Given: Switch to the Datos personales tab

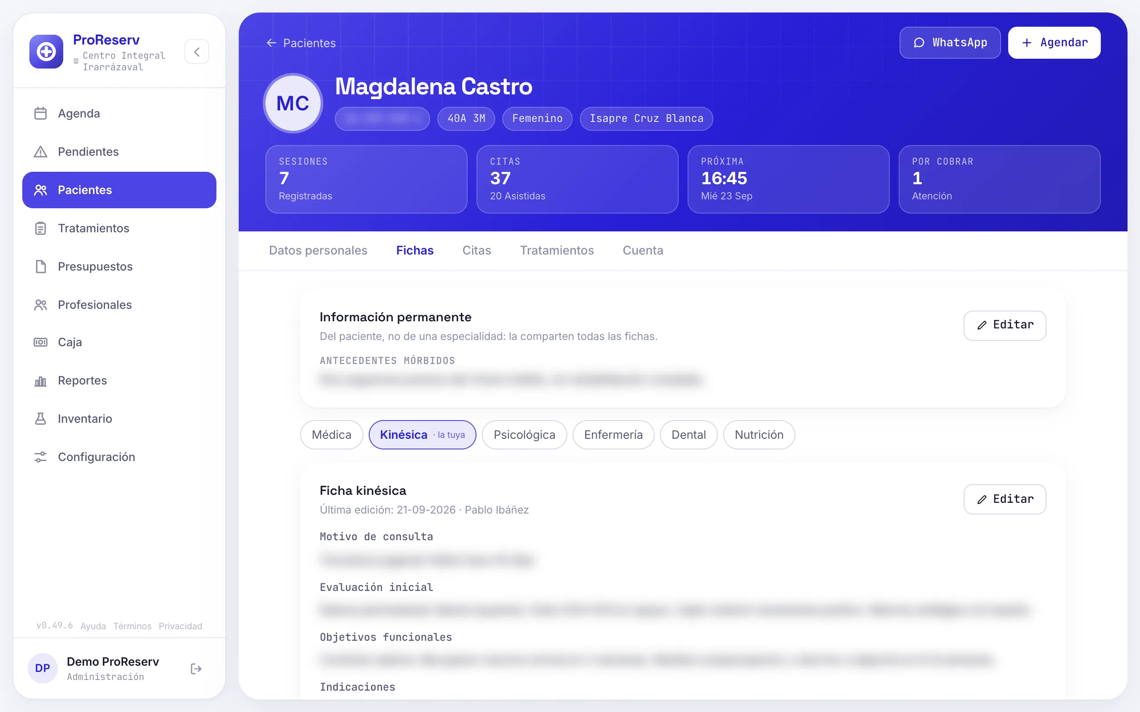Looking at the screenshot, I should coord(318,251).
